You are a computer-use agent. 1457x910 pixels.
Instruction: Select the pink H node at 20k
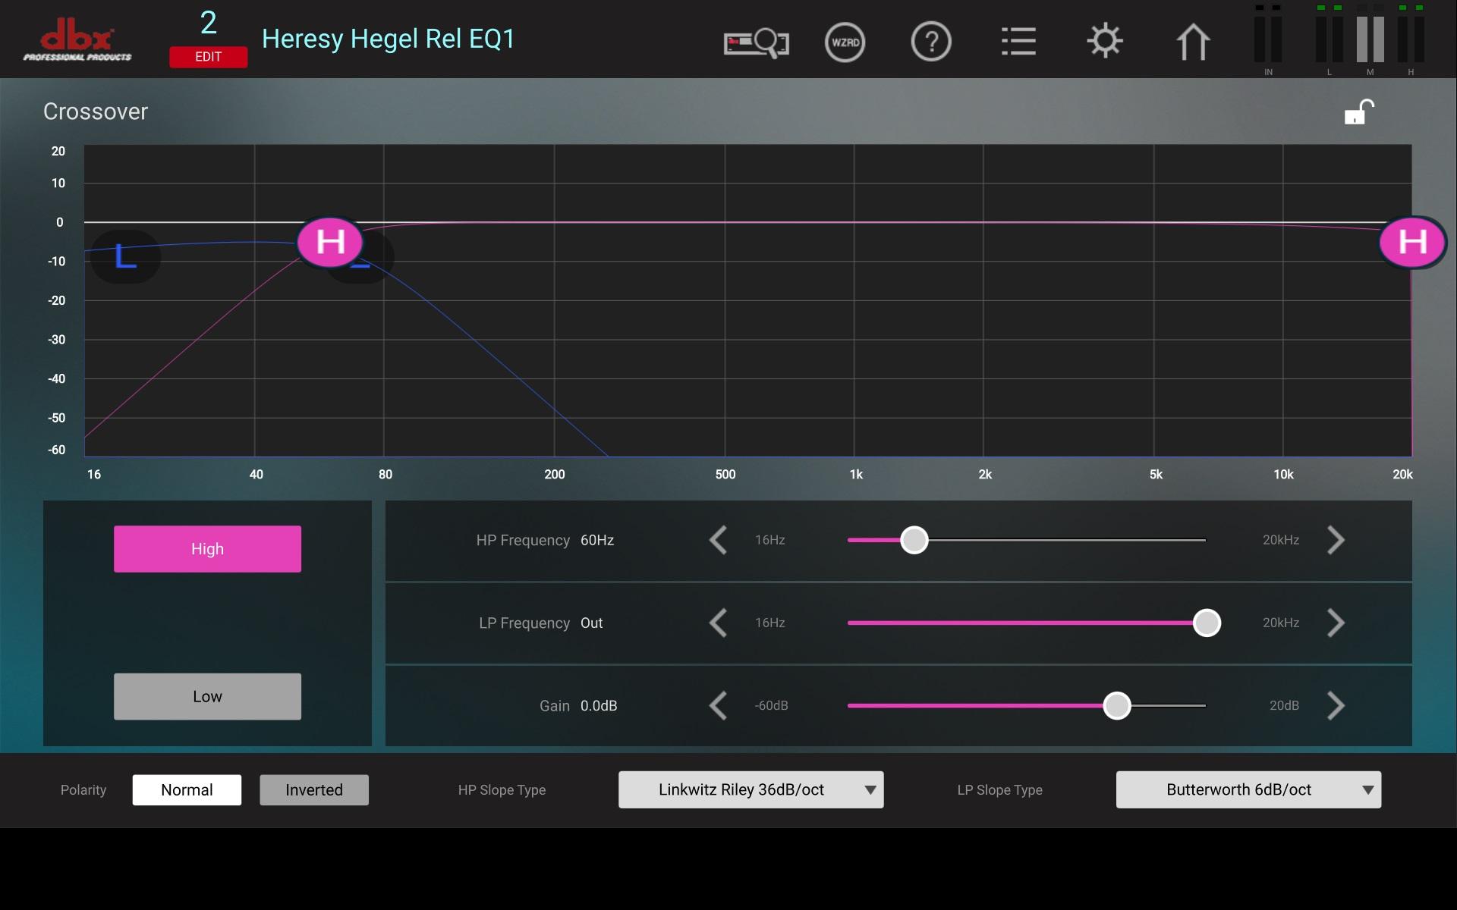pos(1411,242)
